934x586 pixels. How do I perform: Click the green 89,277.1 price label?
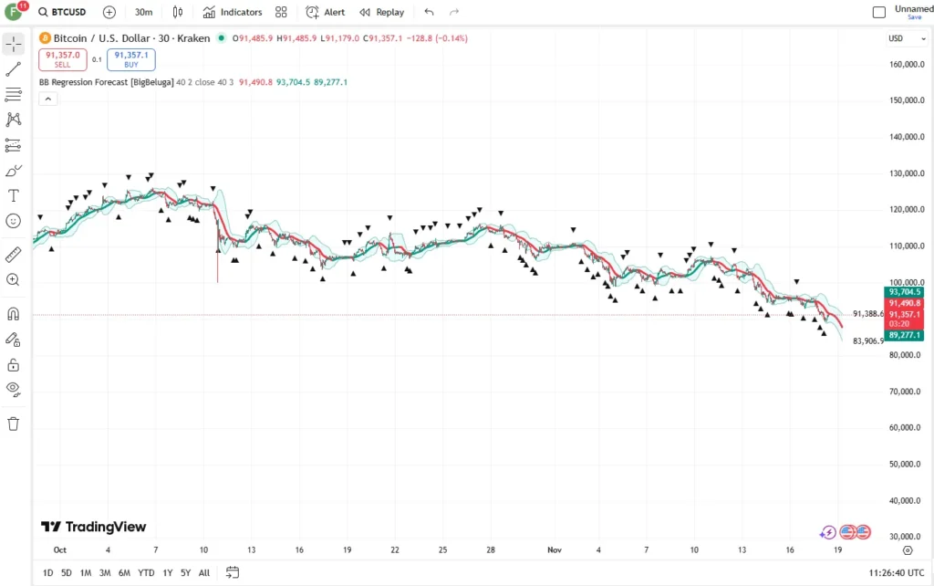point(904,336)
